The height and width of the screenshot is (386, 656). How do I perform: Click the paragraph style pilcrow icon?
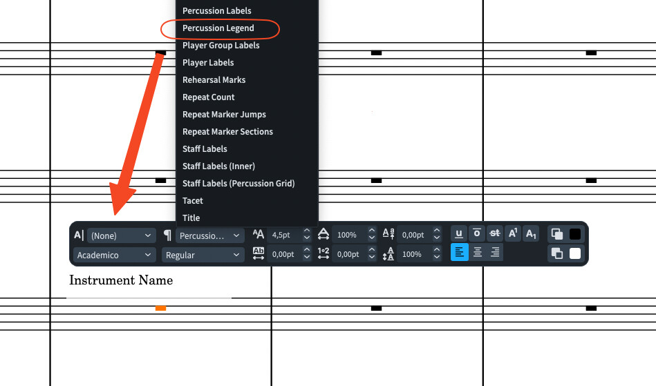pos(167,235)
